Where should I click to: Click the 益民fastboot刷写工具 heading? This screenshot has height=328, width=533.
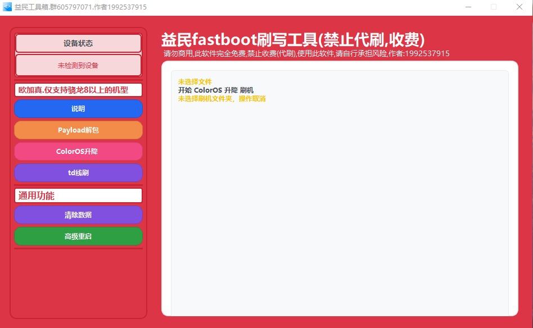click(293, 40)
